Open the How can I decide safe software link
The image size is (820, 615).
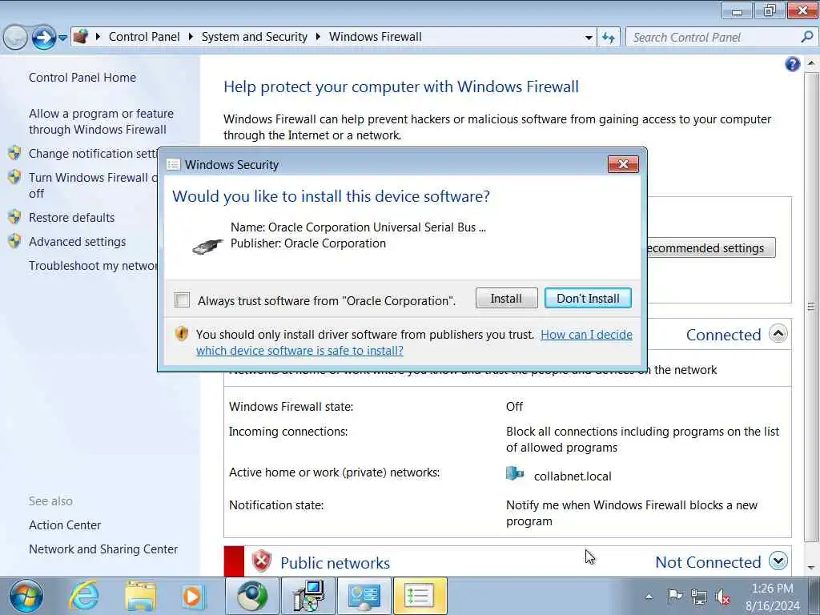414,343
